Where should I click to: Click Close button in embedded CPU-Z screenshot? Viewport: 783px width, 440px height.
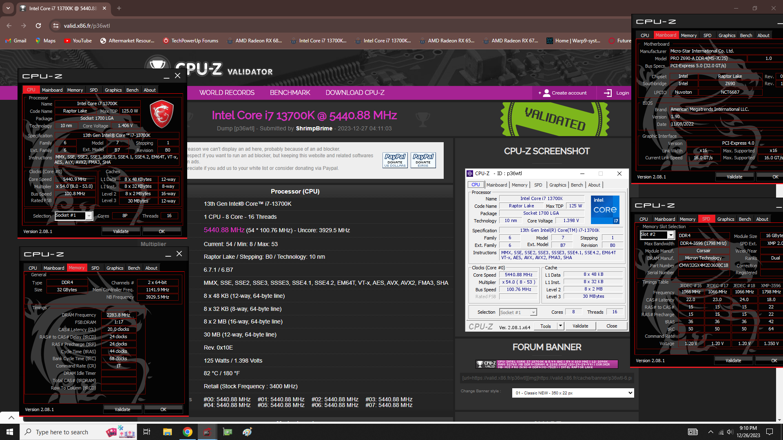tap(611, 326)
